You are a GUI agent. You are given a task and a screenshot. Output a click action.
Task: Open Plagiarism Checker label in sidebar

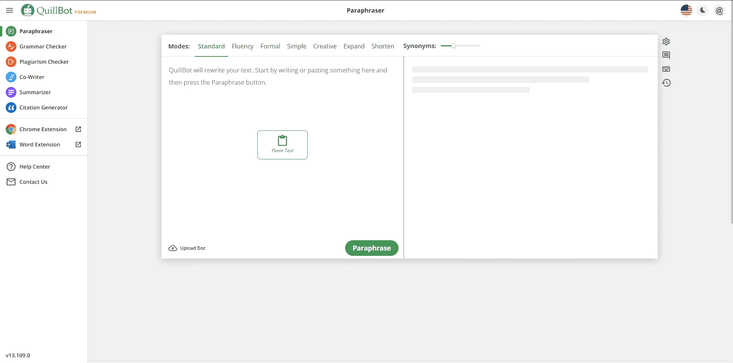pyautogui.click(x=44, y=62)
